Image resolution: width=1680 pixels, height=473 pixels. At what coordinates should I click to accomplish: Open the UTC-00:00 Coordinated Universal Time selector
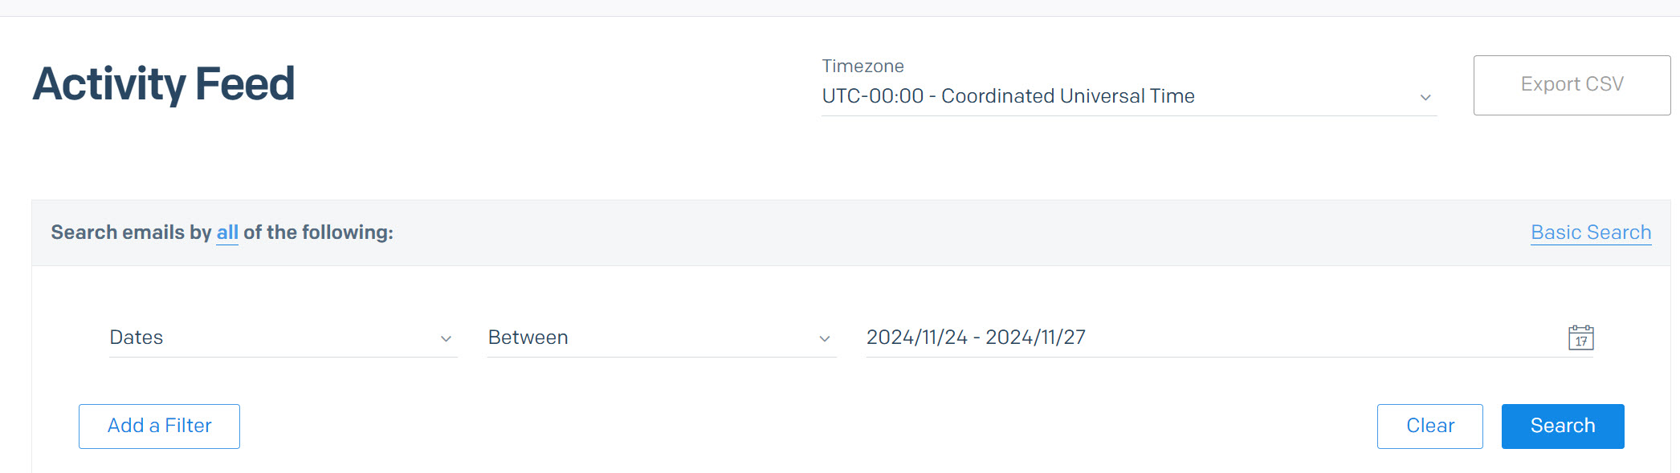[1008, 96]
